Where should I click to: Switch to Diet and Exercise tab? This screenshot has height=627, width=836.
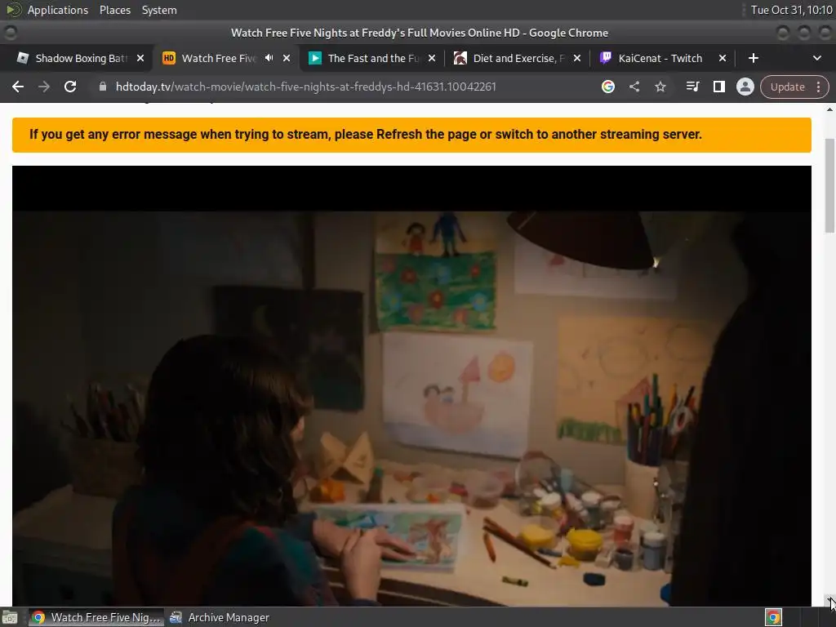click(517, 58)
